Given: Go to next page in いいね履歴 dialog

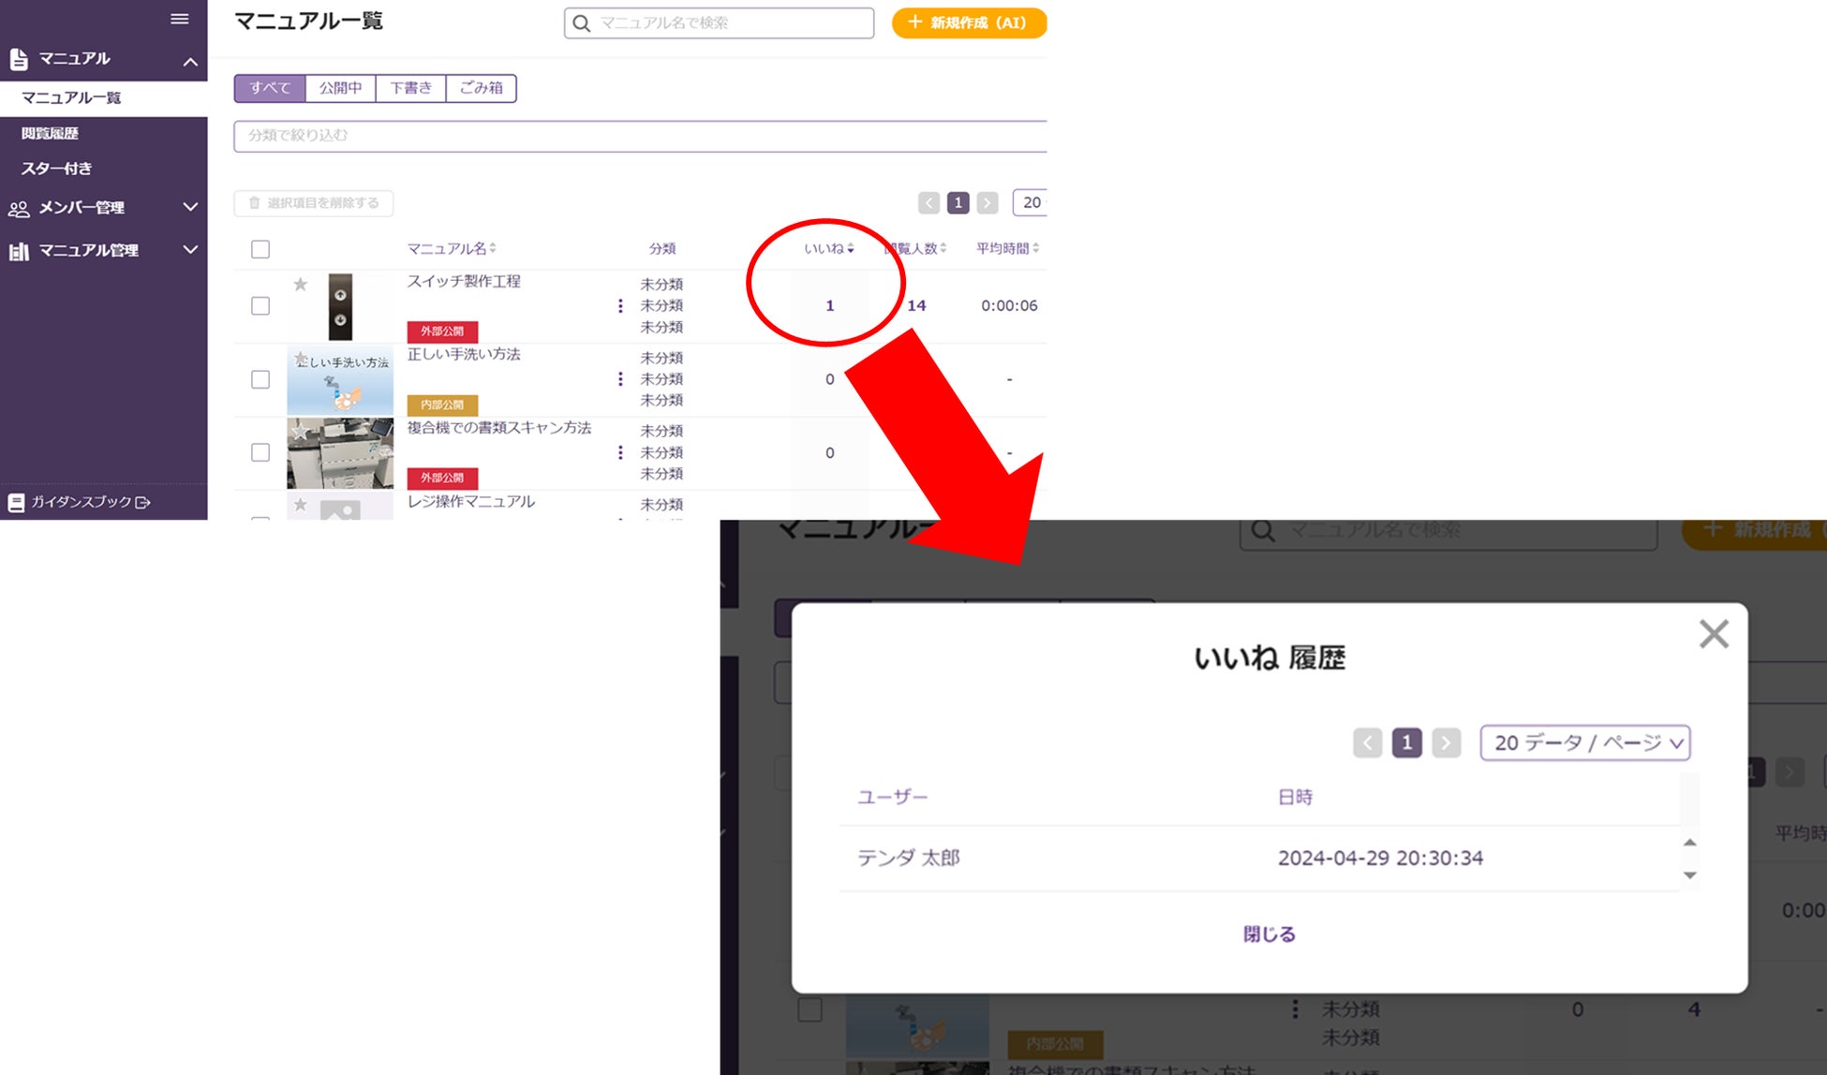Looking at the screenshot, I should click(x=1446, y=744).
